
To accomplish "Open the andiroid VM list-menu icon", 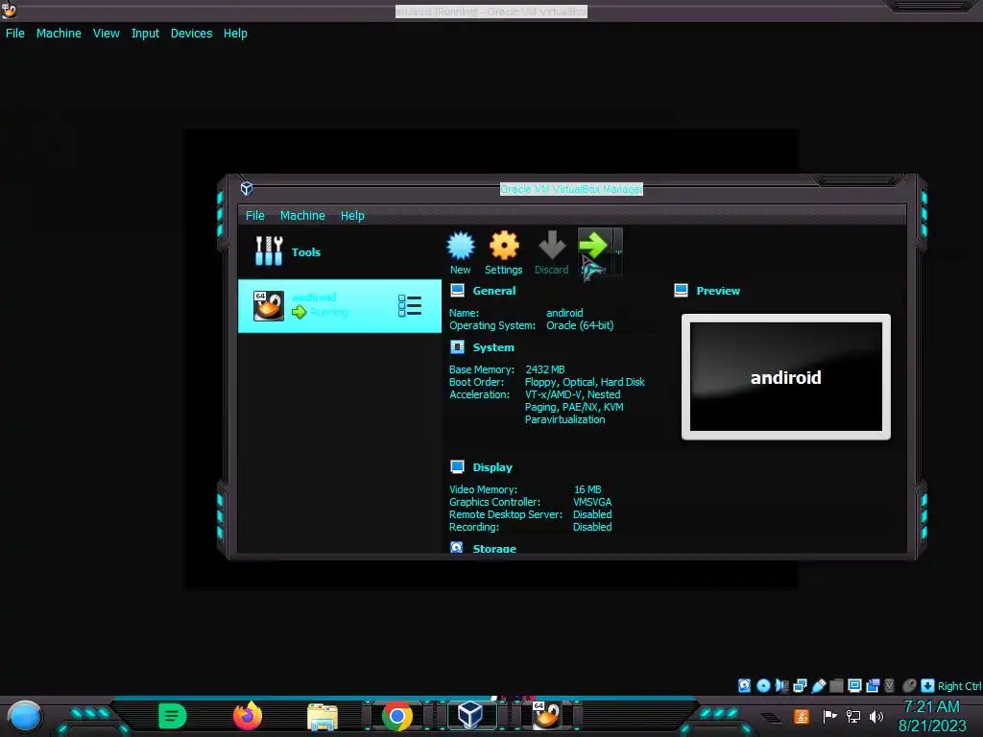I will 409,306.
